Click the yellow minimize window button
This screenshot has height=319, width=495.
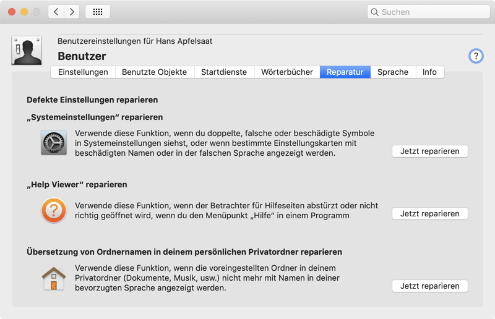24,12
